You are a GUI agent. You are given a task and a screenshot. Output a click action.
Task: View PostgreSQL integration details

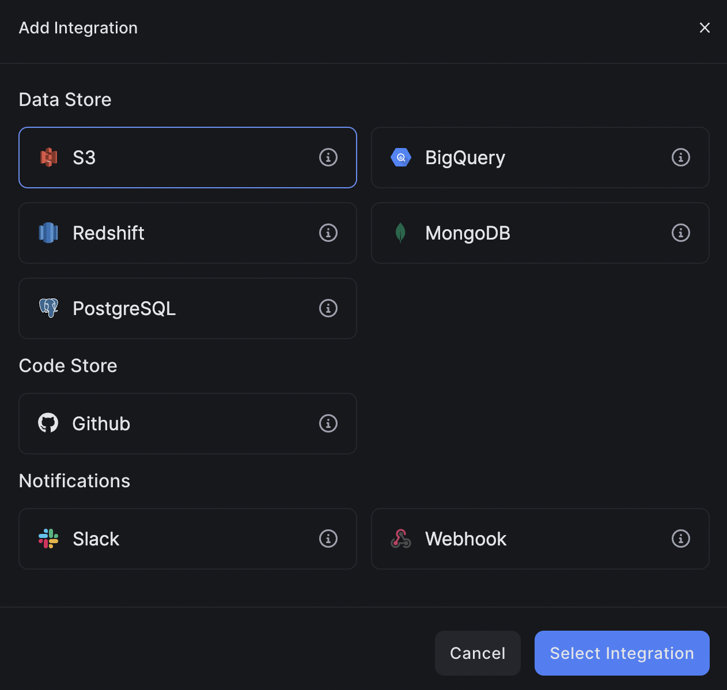[328, 308]
